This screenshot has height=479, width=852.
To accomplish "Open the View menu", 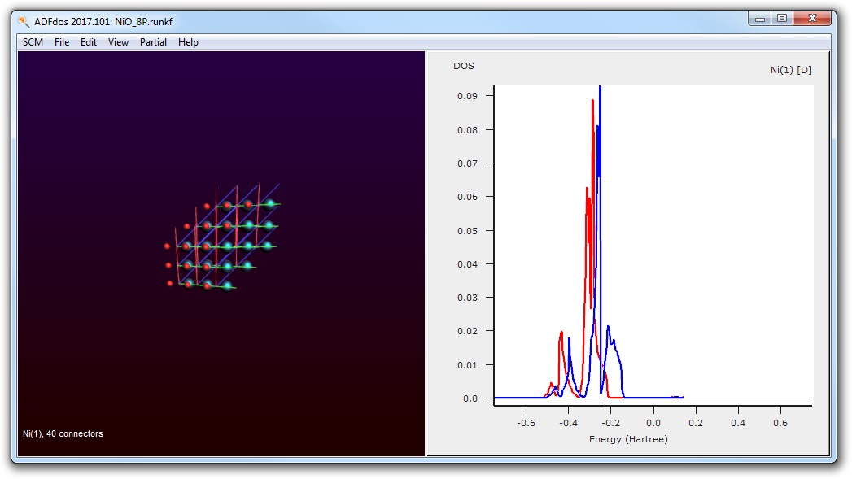I will click(118, 42).
